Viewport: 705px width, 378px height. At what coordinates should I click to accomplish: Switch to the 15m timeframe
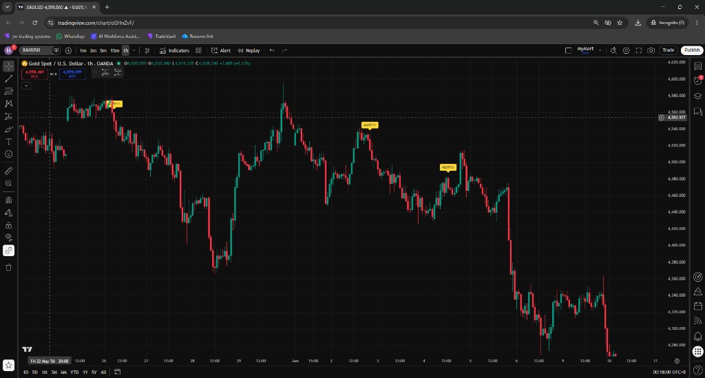tap(115, 50)
